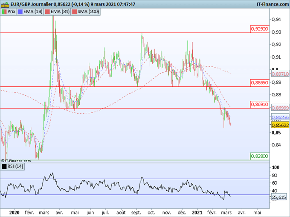Click the IT-Finance.com link in title bar
Image resolution: width=290 pixels, height=217 pixels.
pos(273,4)
